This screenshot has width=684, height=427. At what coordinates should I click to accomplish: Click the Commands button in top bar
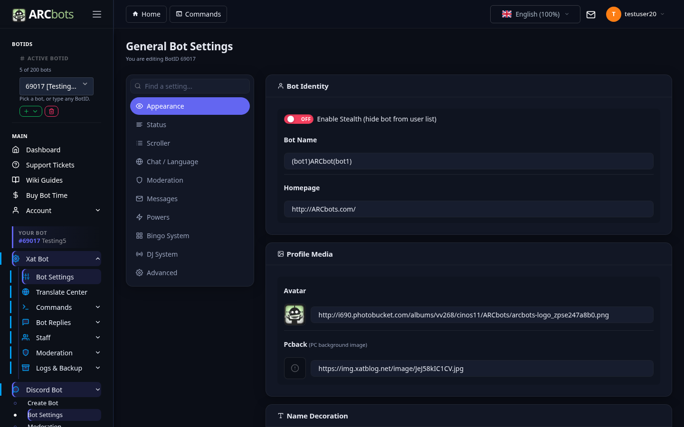[x=198, y=14]
